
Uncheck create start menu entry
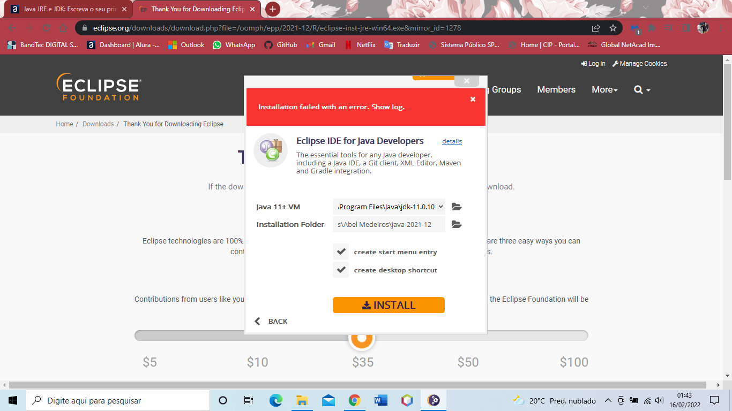coord(341,252)
